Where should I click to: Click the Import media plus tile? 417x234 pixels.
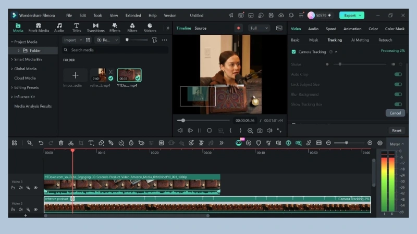pos(75,75)
